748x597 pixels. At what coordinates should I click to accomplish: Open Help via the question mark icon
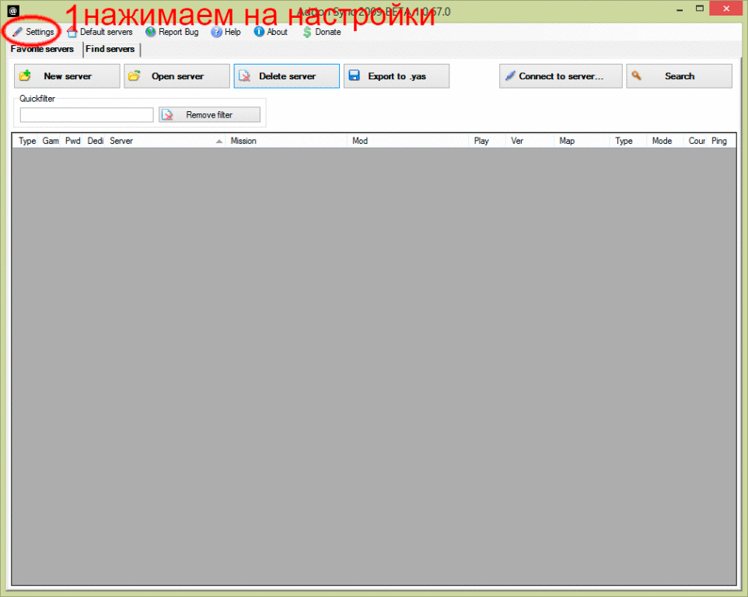click(x=217, y=32)
